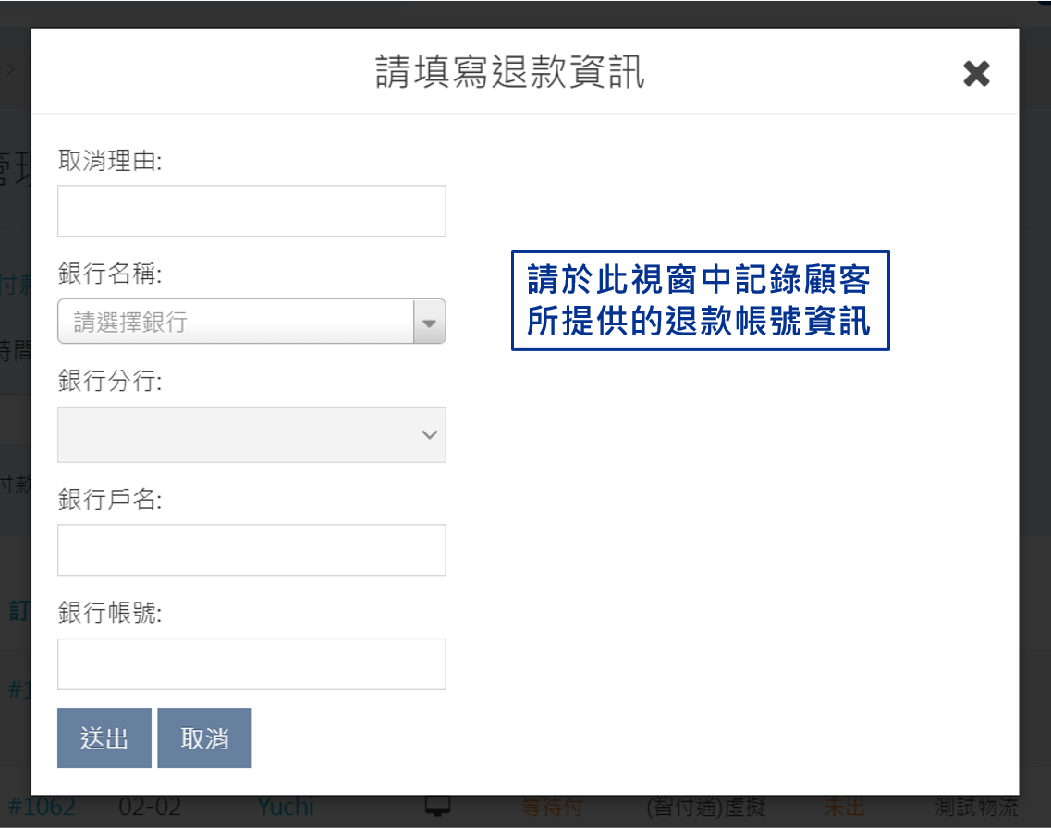Click the (智付通)虛擬 payment method text
1051x828 pixels.
[x=706, y=808]
